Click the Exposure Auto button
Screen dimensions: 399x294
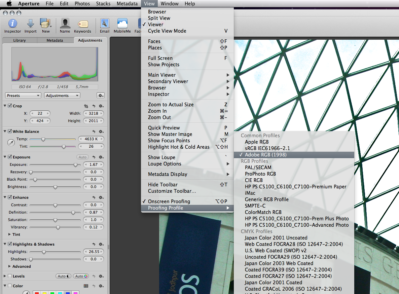click(x=82, y=157)
